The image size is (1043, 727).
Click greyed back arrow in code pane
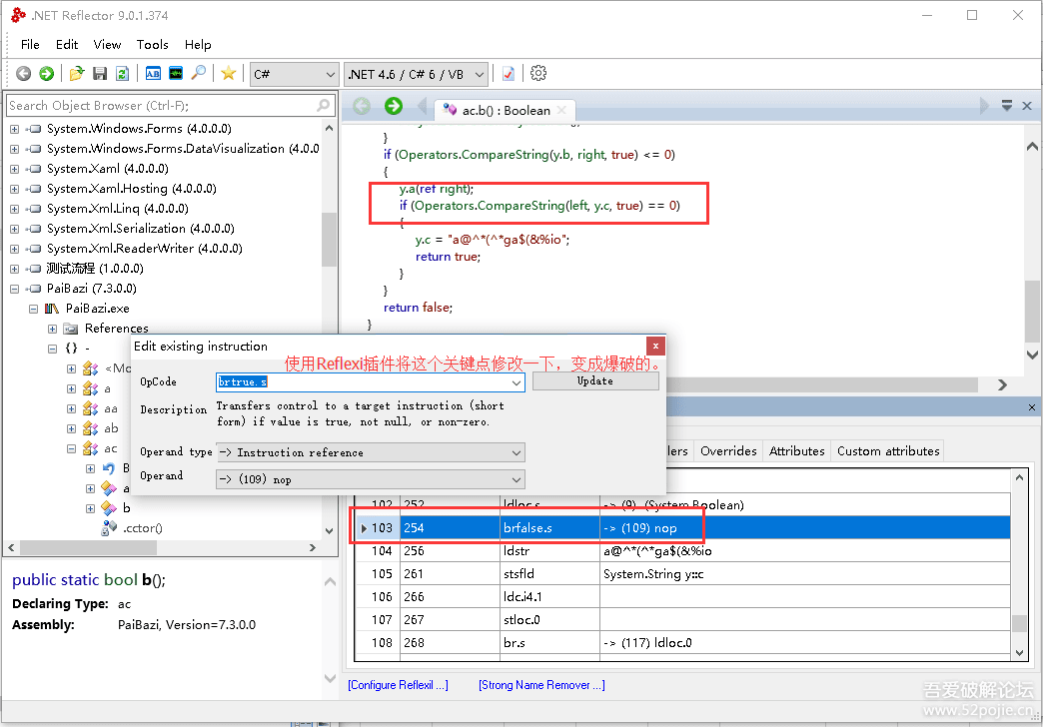pyautogui.click(x=362, y=106)
